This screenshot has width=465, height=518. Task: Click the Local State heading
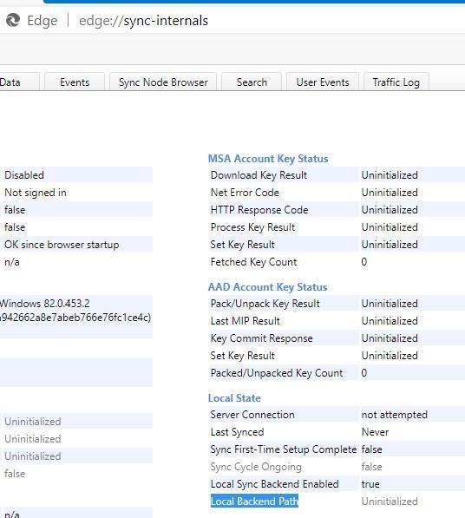234,398
